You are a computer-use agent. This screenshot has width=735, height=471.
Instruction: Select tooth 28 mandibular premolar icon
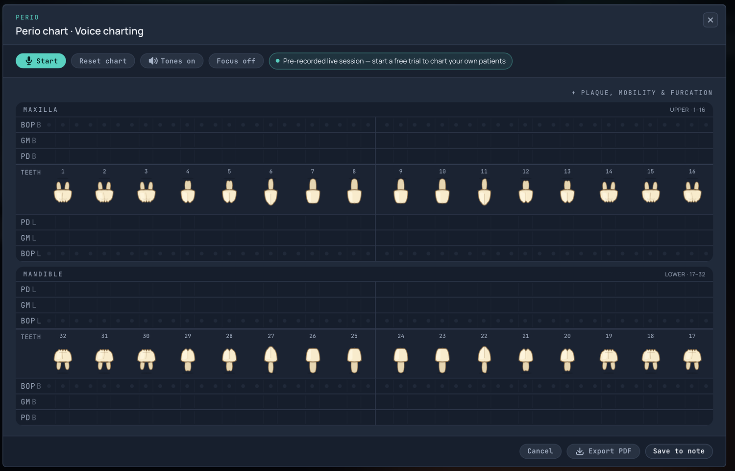click(229, 360)
